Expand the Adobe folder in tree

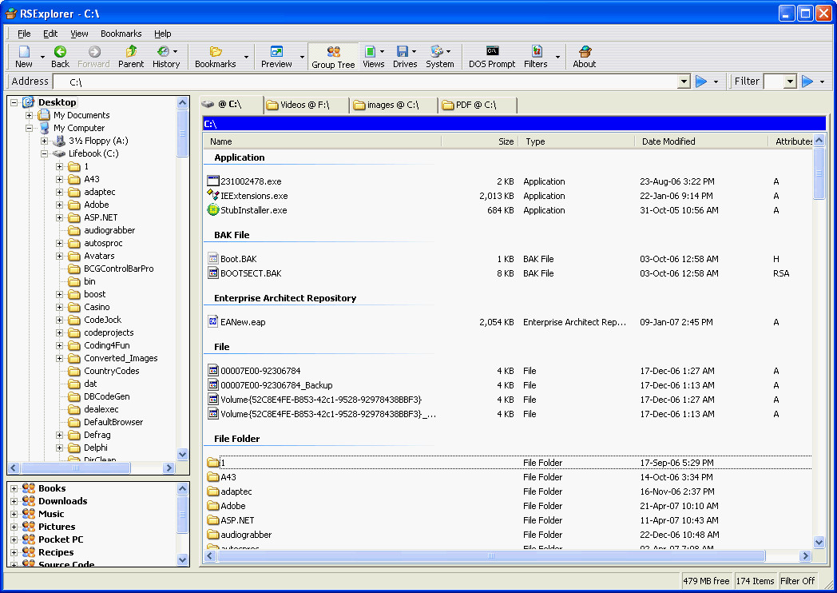[x=60, y=205]
